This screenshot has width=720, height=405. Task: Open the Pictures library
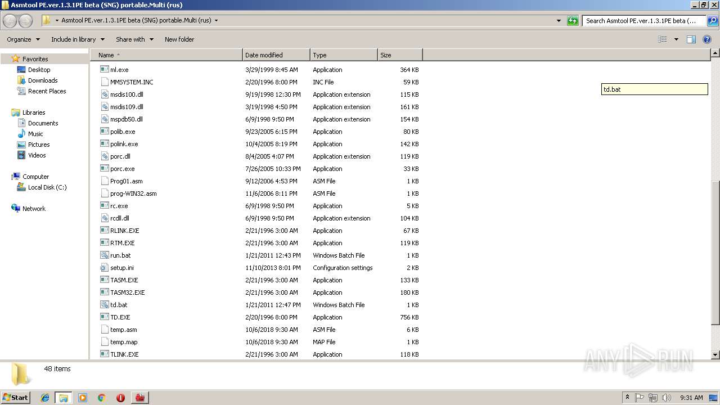(x=39, y=145)
